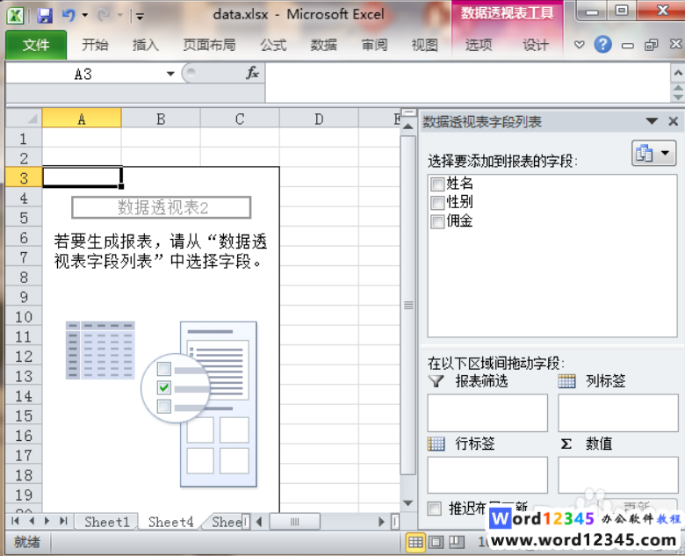Screen dimensions: 685x556
Task: Switch to Normal view status bar icon
Action: tap(415, 543)
